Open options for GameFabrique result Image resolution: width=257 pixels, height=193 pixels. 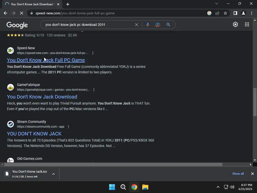click(94, 90)
